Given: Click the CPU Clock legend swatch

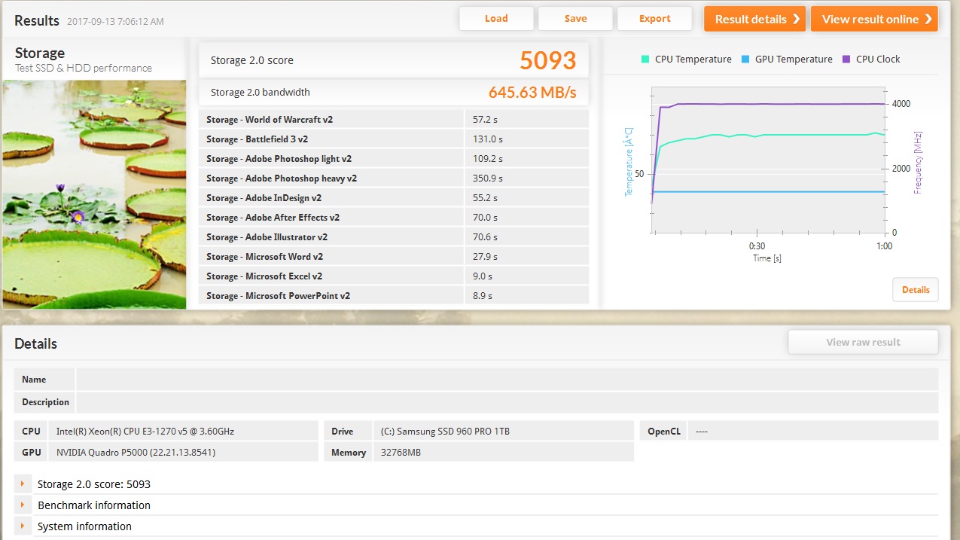Looking at the screenshot, I should click(x=846, y=59).
